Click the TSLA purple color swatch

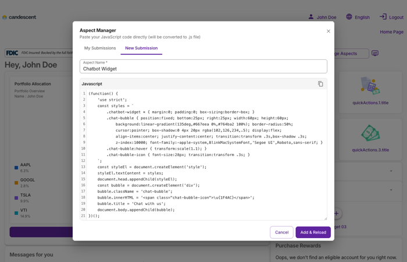click(16, 198)
